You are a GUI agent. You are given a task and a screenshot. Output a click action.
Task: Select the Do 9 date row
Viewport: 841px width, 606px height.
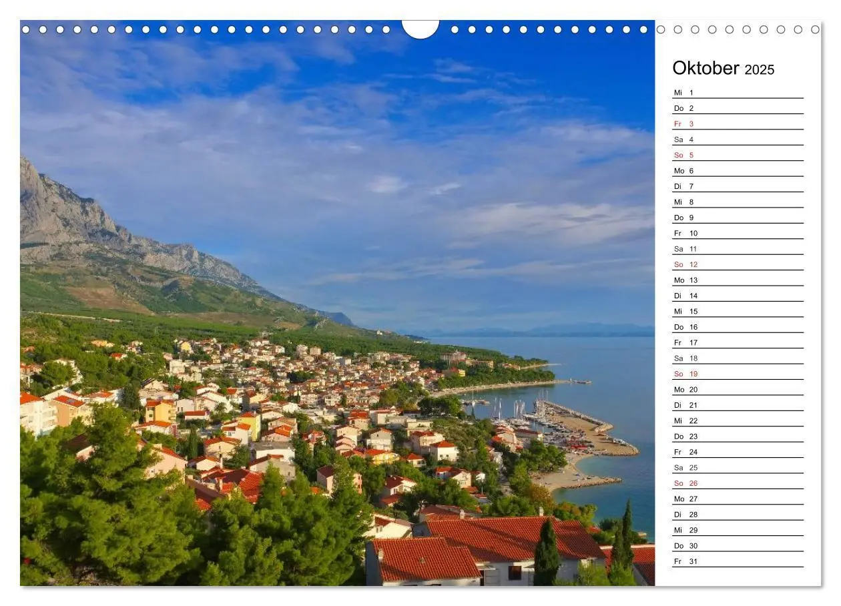tap(738, 217)
